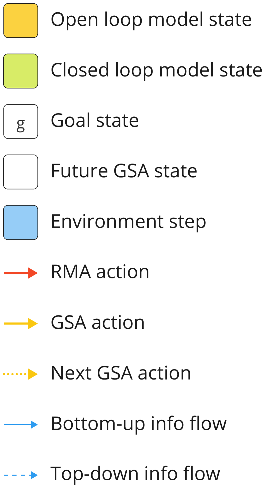
Task: Click the red RMA action arrow
Action: point(21,273)
